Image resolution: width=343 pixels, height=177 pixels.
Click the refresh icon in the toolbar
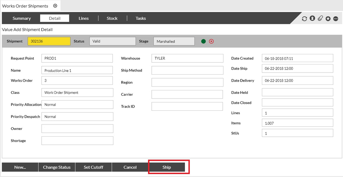tap(304, 19)
